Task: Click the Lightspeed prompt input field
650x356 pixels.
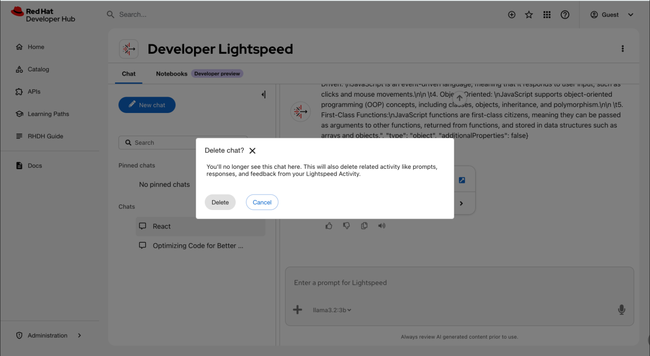Action: click(x=459, y=283)
